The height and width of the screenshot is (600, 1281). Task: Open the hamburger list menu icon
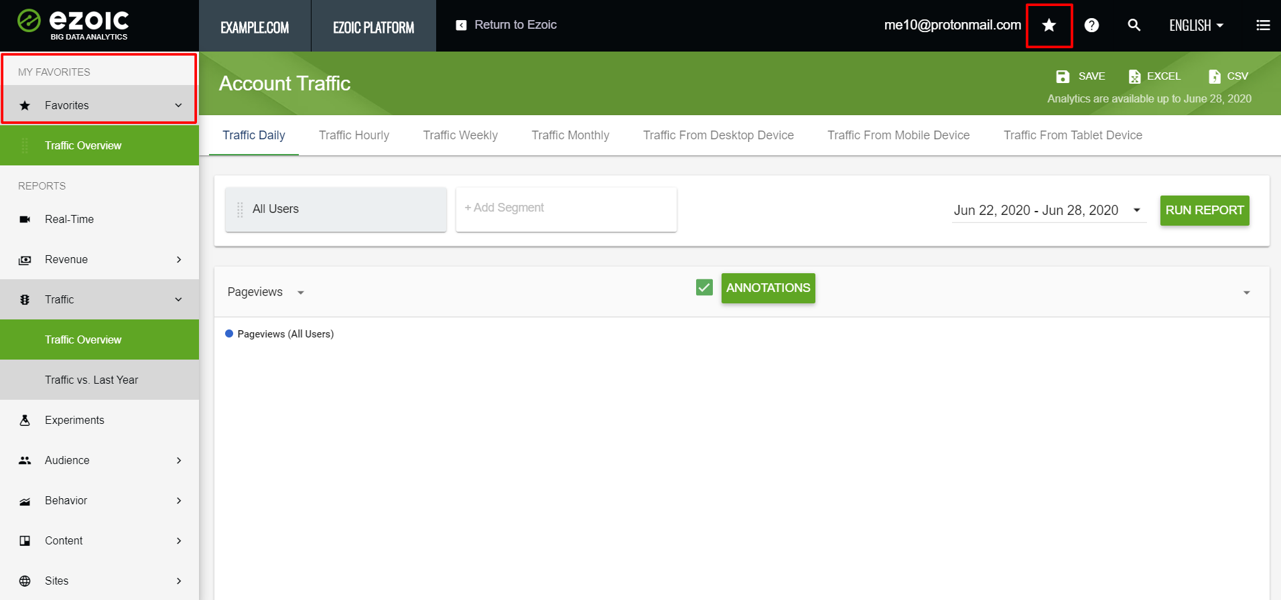[x=1262, y=25]
